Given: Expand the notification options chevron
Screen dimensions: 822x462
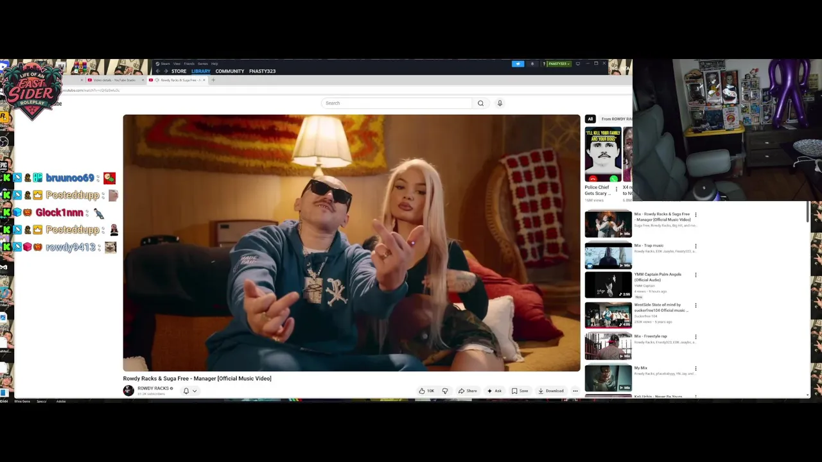Looking at the screenshot, I should coord(195,391).
